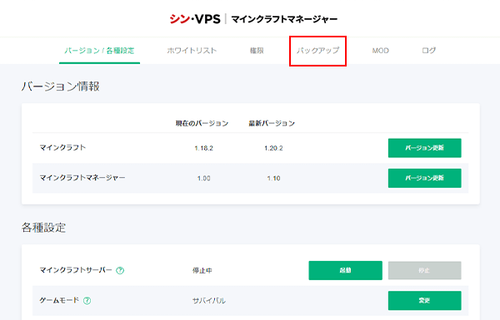The width and height of the screenshot is (500, 320).
Task: Click the 最新バージョン column header
Action: tap(272, 123)
